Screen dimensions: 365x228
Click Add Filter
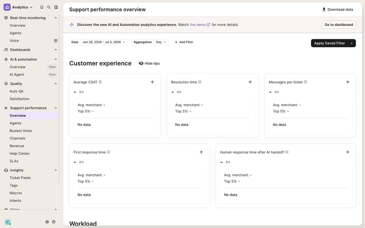click(184, 42)
